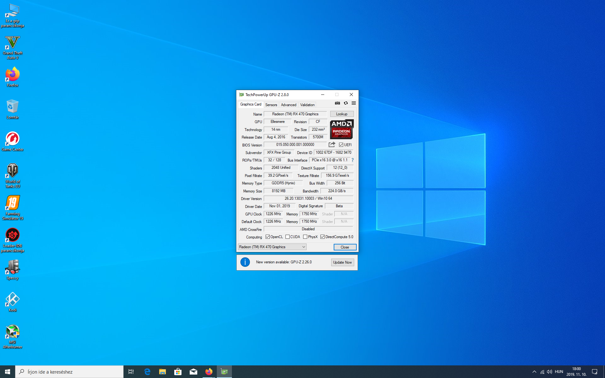The width and height of the screenshot is (605, 378).
Task: Open the Windows Start menu
Action: pyautogui.click(x=8, y=372)
